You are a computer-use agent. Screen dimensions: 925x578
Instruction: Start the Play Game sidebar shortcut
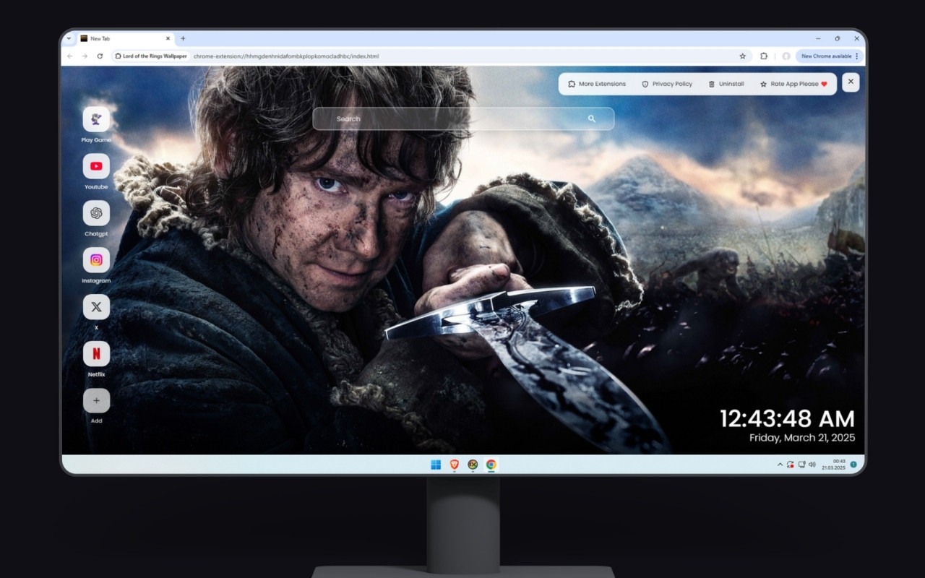(96, 120)
